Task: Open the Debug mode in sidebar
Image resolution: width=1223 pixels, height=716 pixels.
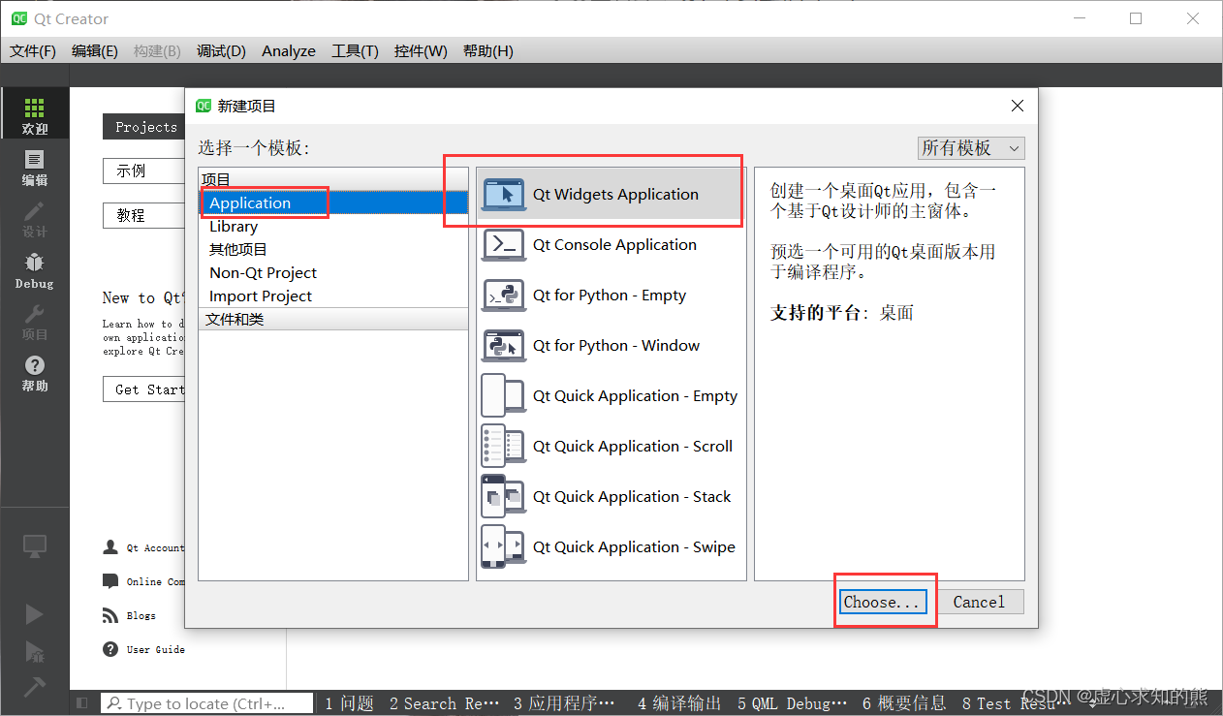Action: tap(34, 269)
